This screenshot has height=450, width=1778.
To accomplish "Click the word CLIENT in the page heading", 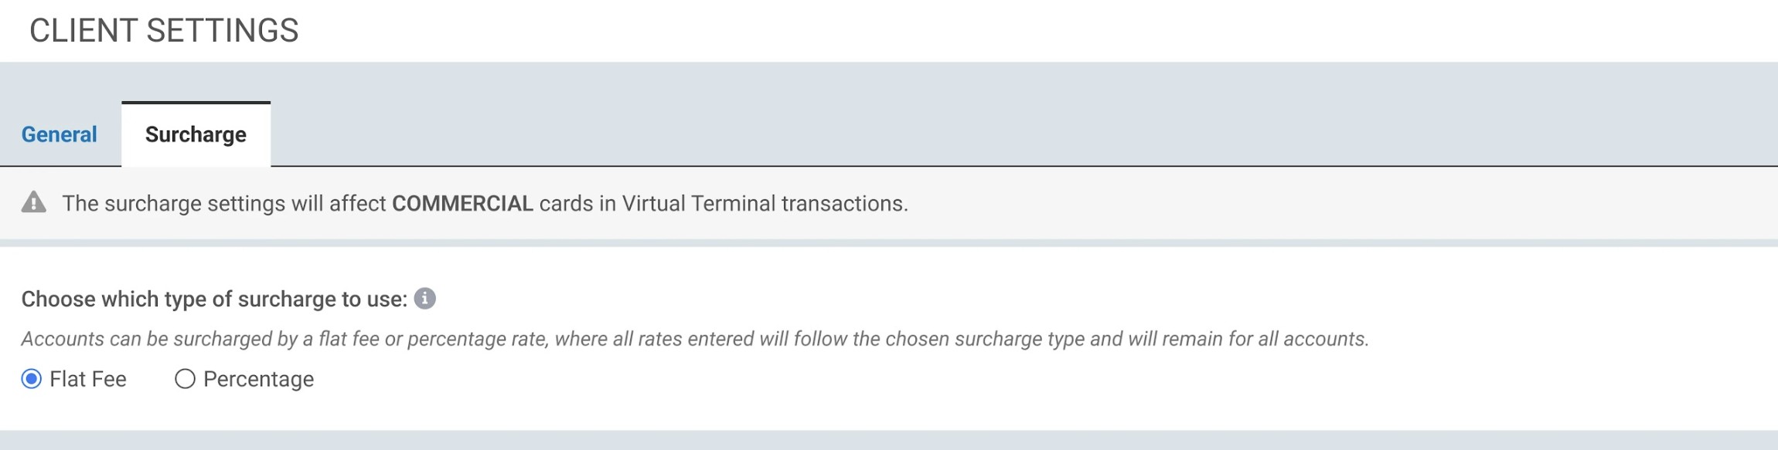I will pos(83,31).
